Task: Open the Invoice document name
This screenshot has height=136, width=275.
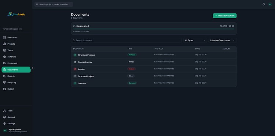Action: click(x=81, y=69)
